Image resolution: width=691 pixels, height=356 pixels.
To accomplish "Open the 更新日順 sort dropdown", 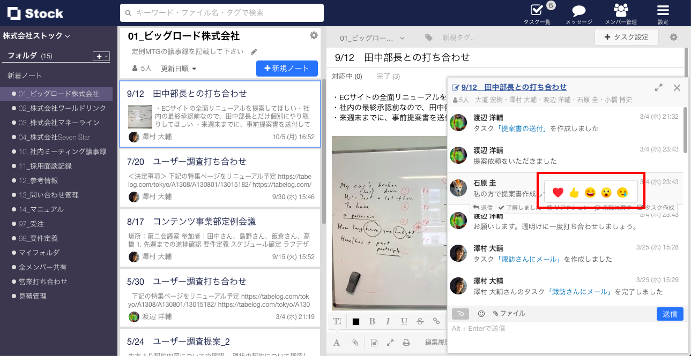I will (179, 69).
